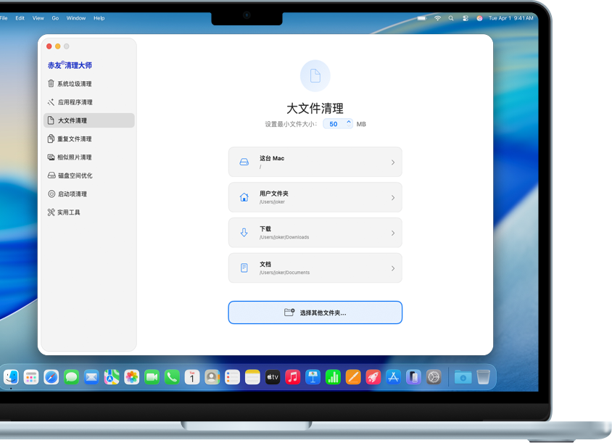Click the house icon for 用户文件夹
Image resolution: width=612 pixels, height=443 pixels.
pos(244,197)
